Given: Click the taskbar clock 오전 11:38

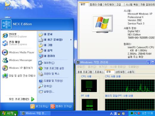Looking at the screenshot, I should pyautogui.click(x=148, y=113).
